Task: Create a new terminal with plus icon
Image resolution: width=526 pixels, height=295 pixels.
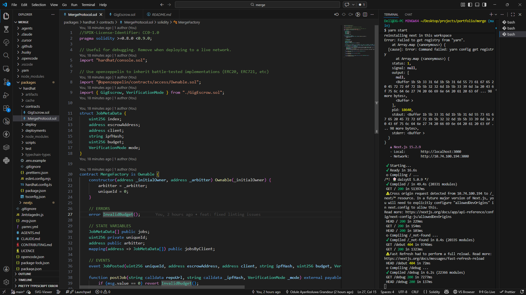Action: coord(491,14)
